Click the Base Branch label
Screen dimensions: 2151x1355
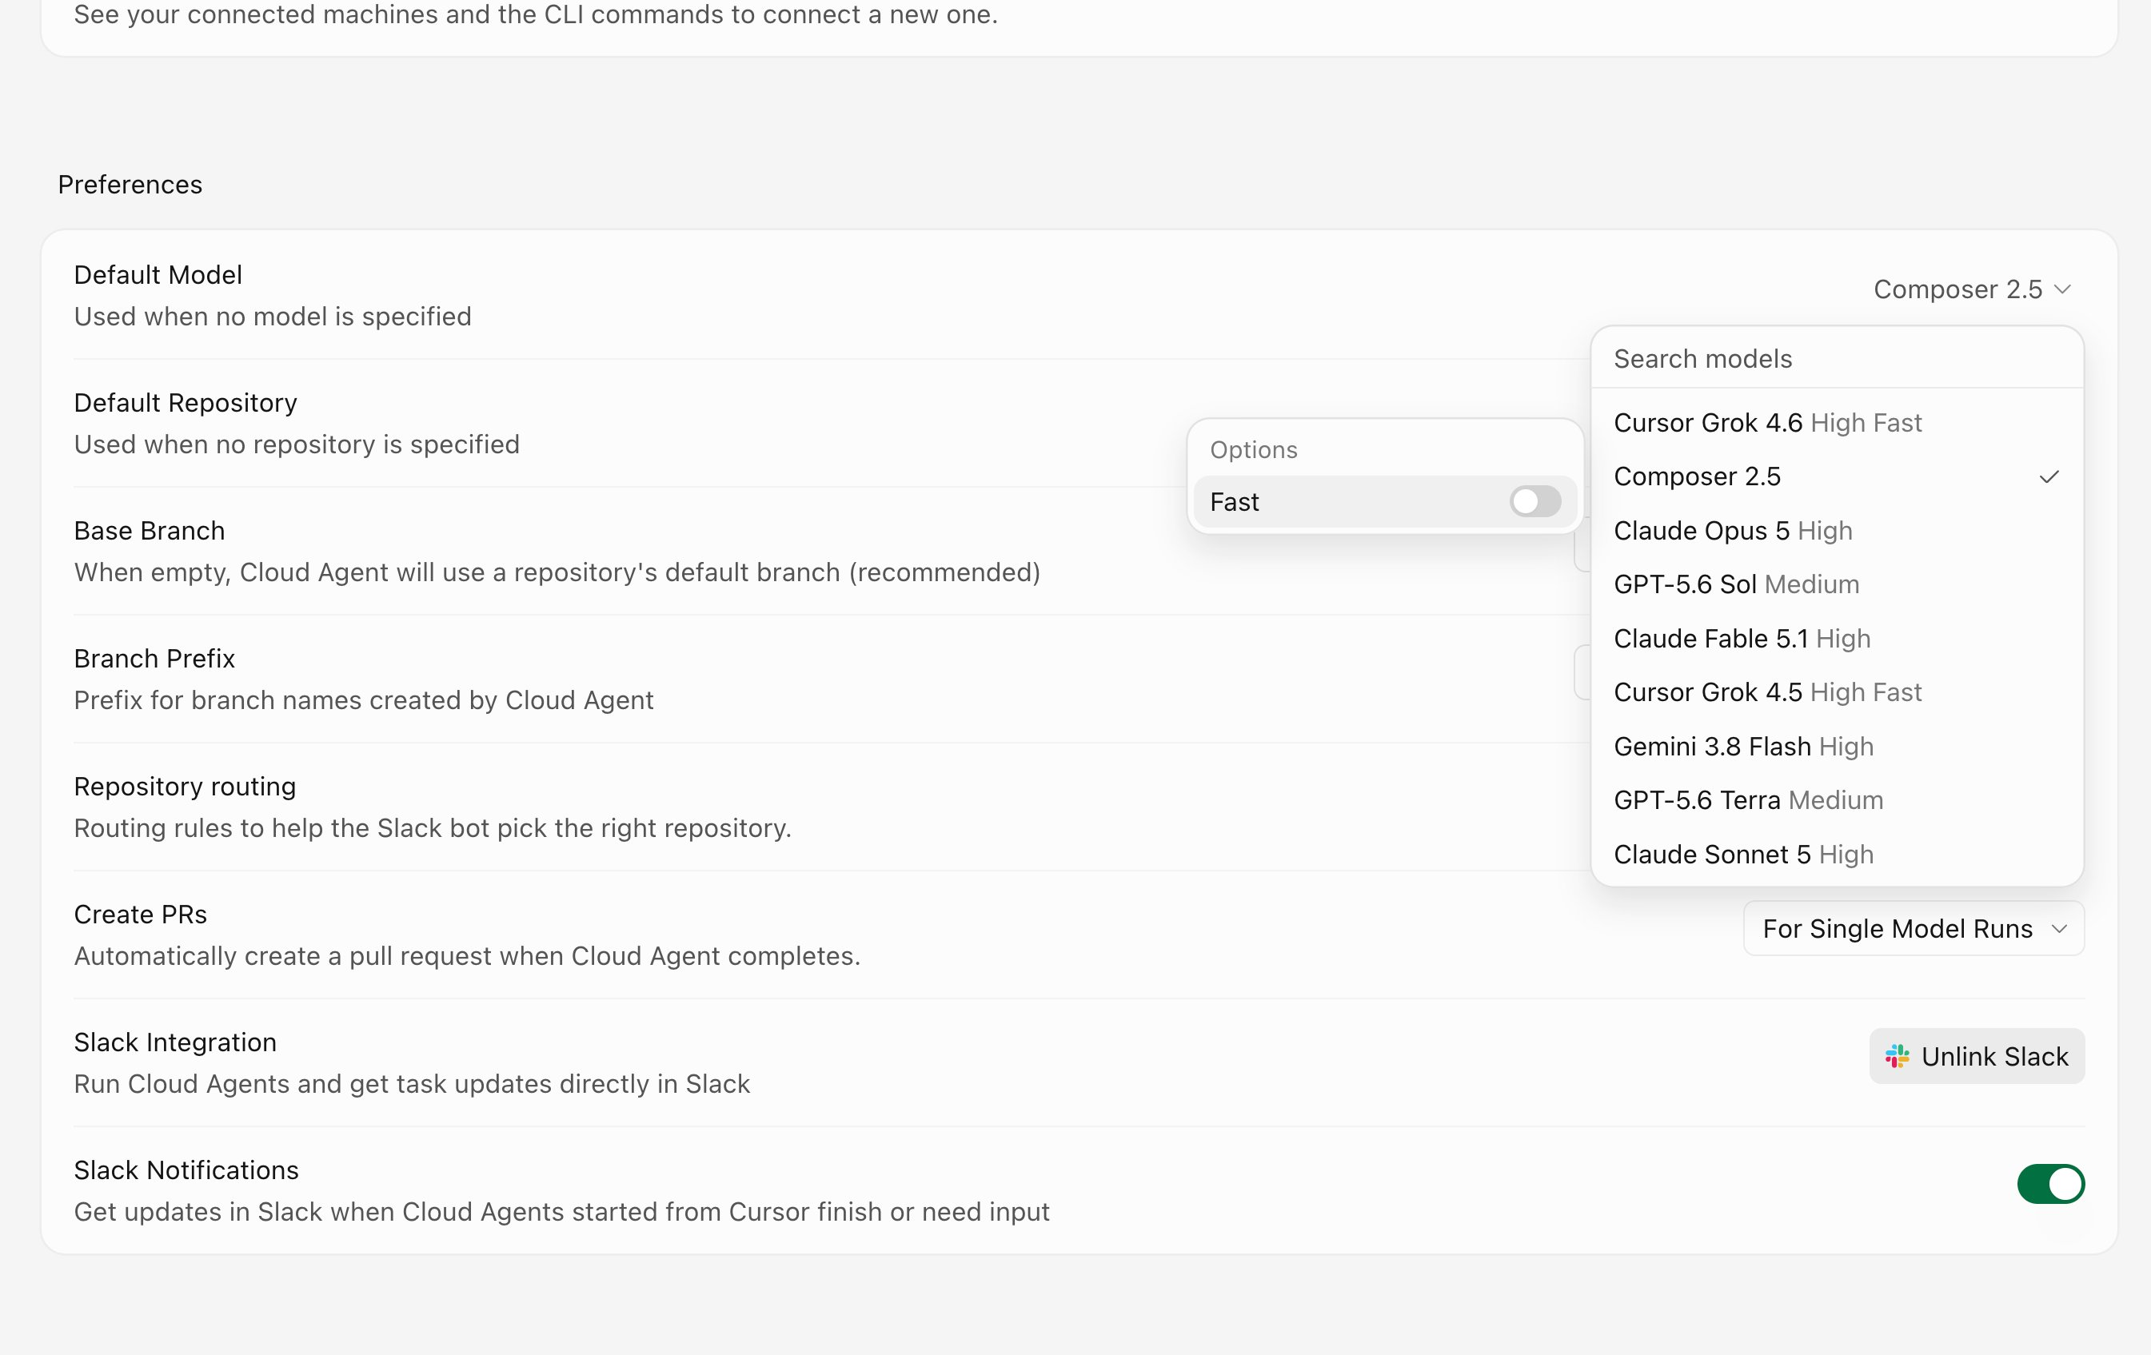pos(150,531)
